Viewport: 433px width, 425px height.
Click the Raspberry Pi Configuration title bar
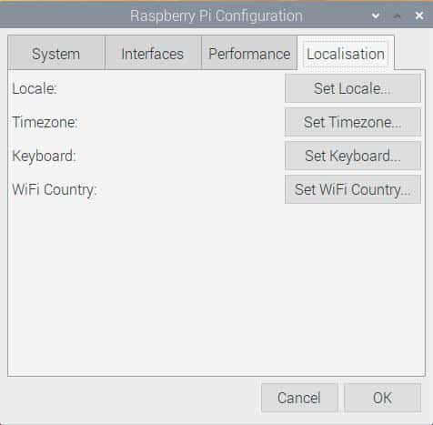coord(216,15)
